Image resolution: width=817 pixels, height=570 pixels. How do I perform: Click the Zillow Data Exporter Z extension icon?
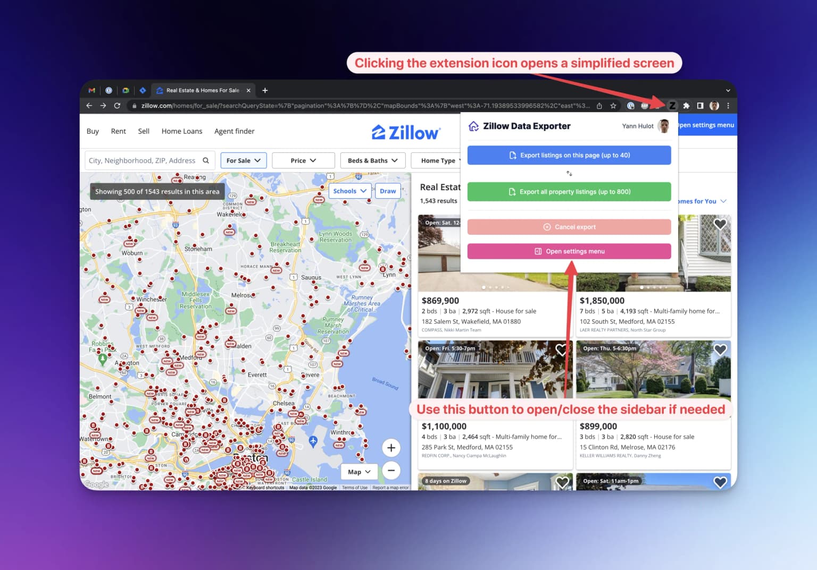click(x=672, y=106)
